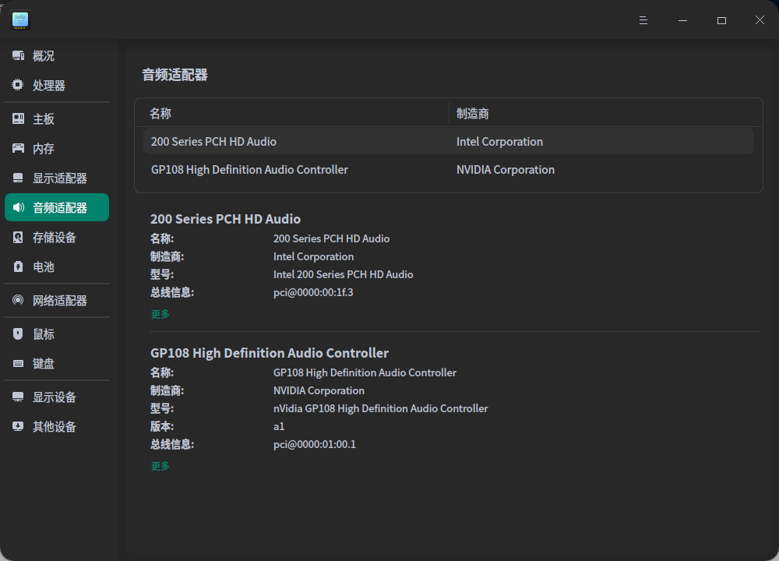Expand 更多 under 200 Series PCH HD Audio
Image resolution: width=779 pixels, height=561 pixels.
pyautogui.click(x=160, y=314)
